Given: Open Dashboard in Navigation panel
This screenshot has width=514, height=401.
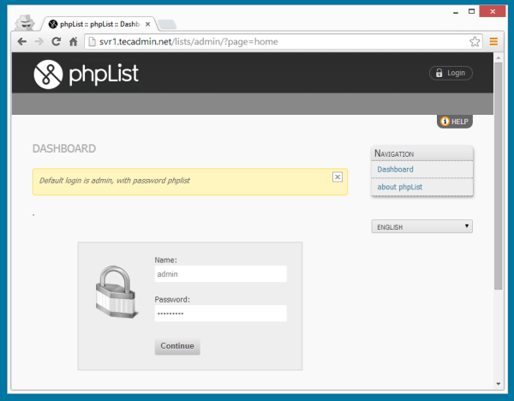Looking at the screenshot, I should point(396,170).
